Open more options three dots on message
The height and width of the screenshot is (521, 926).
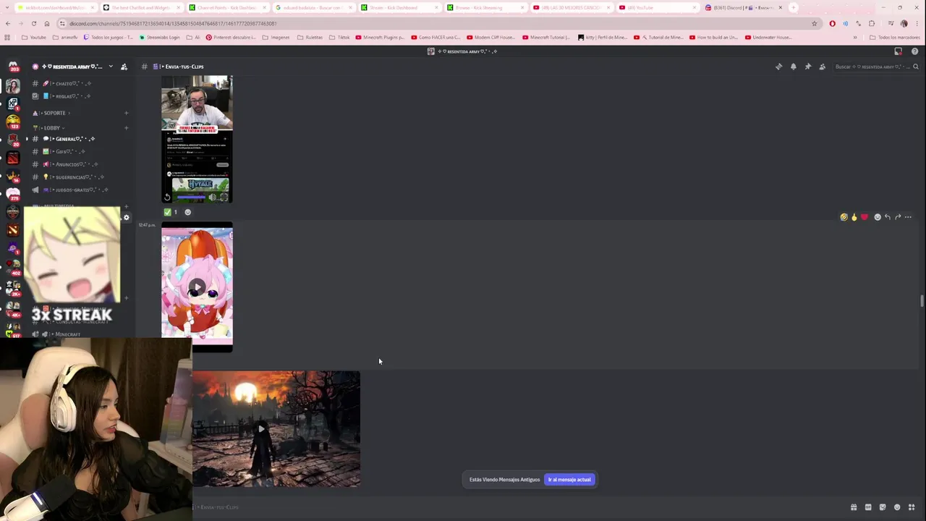908,217
